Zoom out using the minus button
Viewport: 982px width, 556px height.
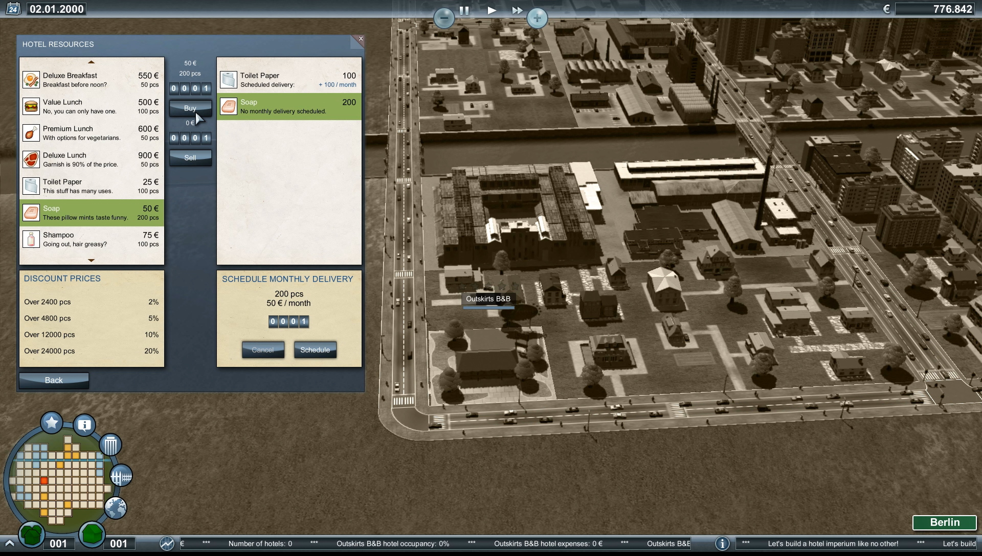coord(444,18)
